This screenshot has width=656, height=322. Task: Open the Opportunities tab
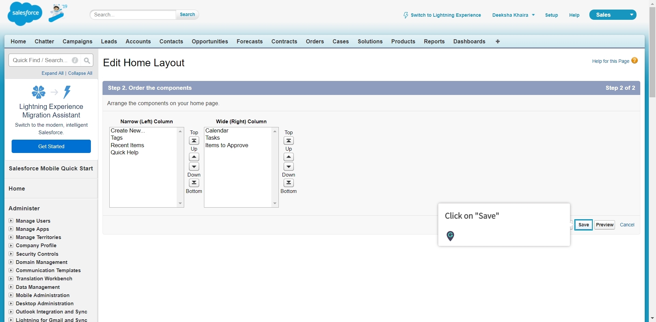[210, 41]
